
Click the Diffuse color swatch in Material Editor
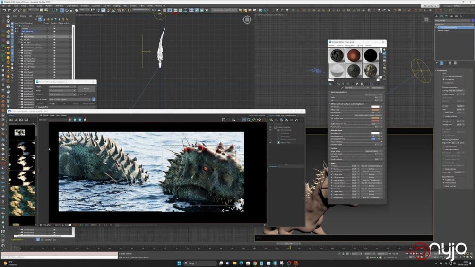click(x=376, y=111)
